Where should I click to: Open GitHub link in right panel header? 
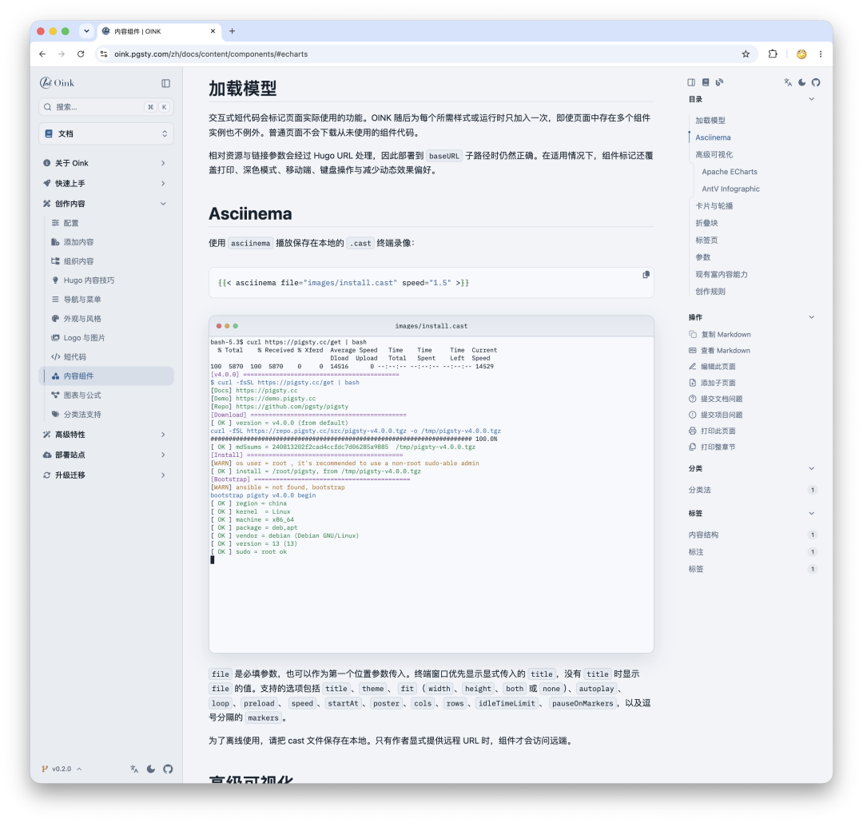click(816, 82)
